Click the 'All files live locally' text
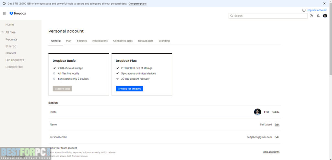 point(68,74)
